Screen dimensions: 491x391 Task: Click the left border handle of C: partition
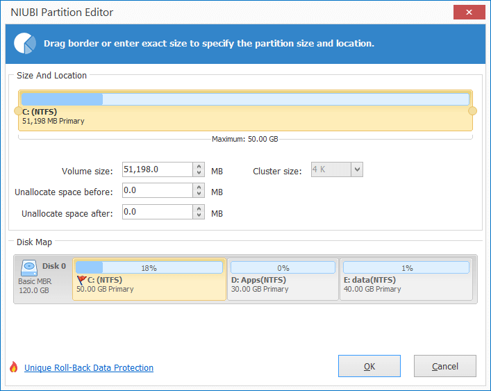19,111
